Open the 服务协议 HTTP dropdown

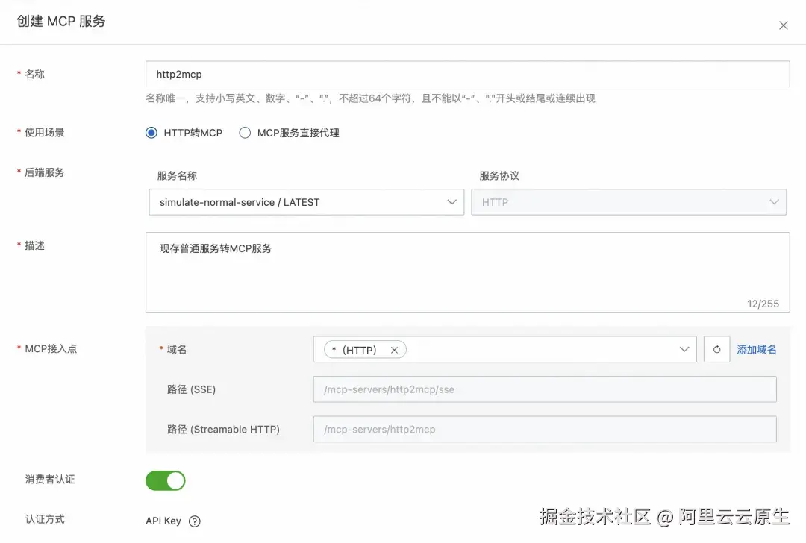[629, 201]
